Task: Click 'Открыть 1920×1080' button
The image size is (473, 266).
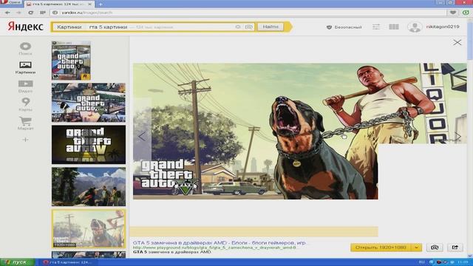Action: coord(381,248)
